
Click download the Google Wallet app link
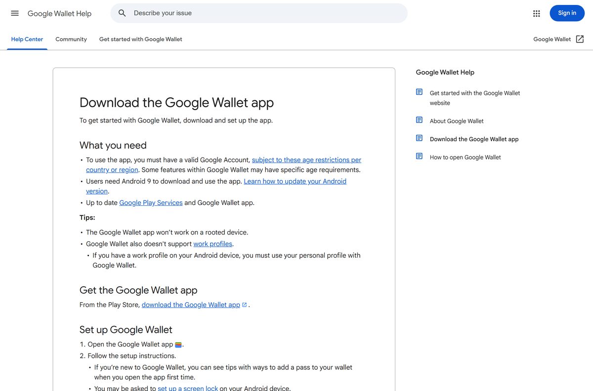[191, 305]
